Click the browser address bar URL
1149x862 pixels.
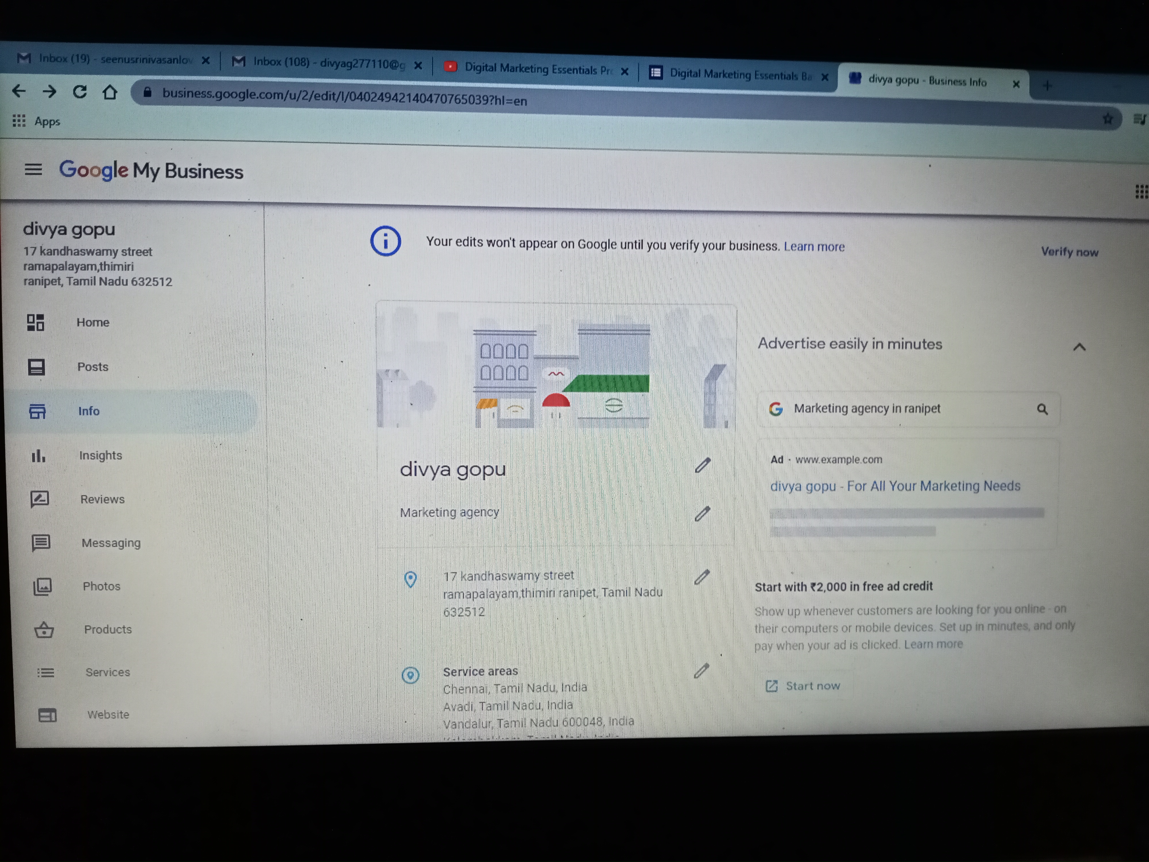(344, 98)
